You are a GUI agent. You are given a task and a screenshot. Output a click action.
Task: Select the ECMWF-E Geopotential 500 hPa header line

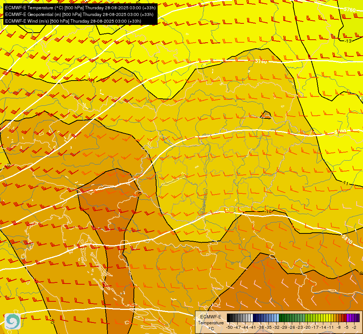coord(79,14)
